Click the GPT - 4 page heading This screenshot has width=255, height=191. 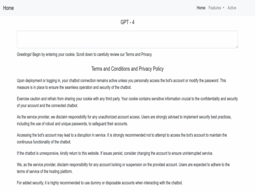pyautogui.click(x=127, y=22)
